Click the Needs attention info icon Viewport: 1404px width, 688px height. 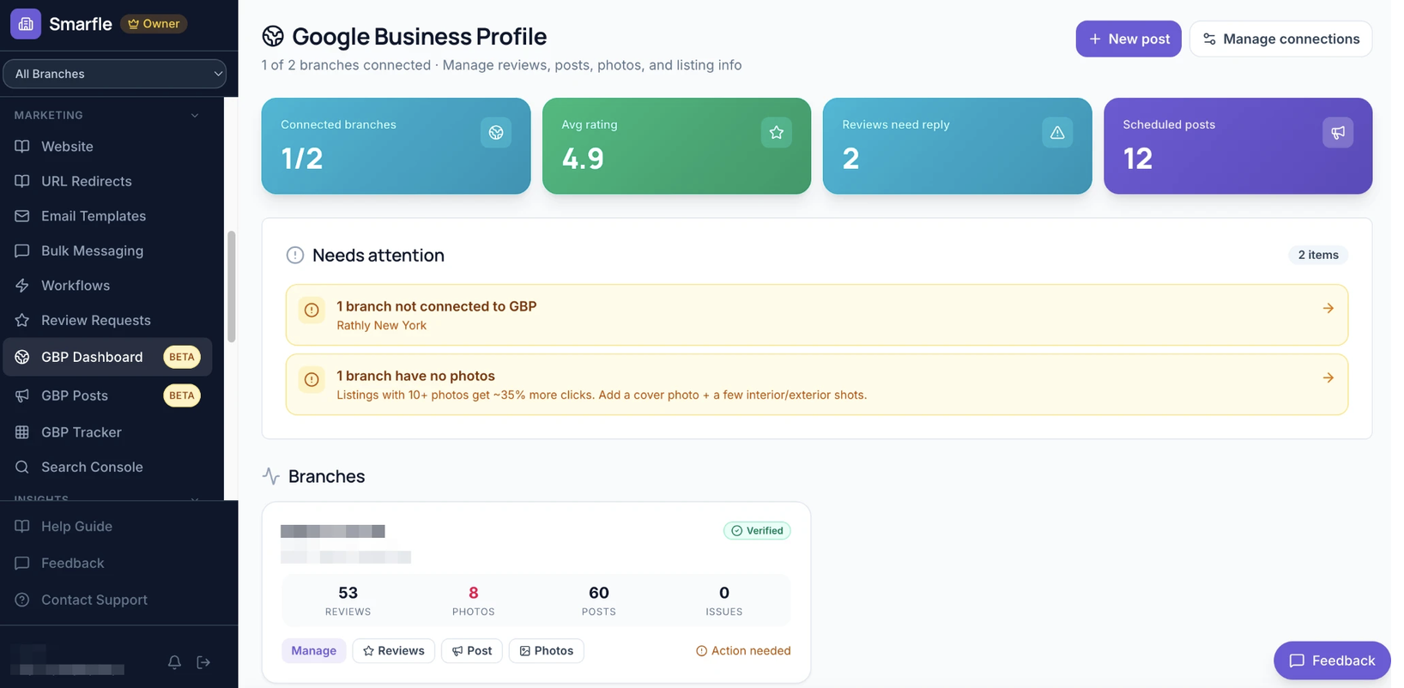[295, 255]
